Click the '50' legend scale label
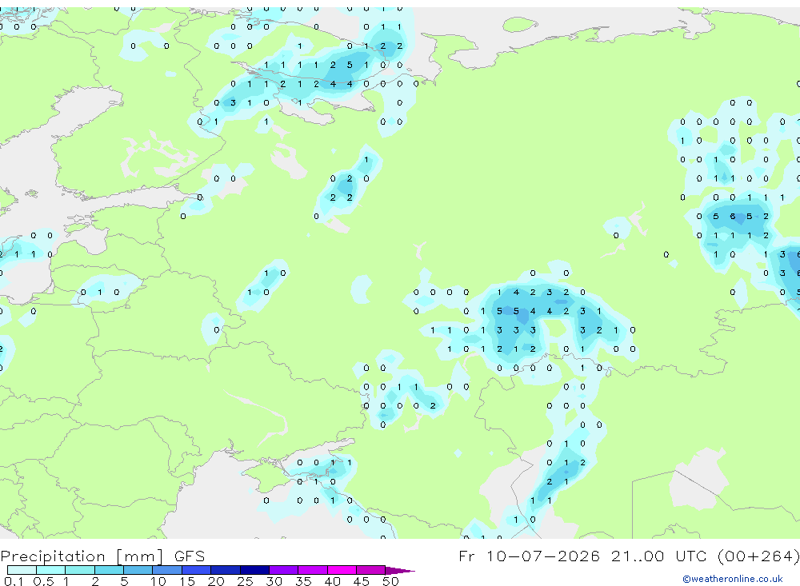The image size is (800, 586). pyautogui.click(x=390, y=581)
